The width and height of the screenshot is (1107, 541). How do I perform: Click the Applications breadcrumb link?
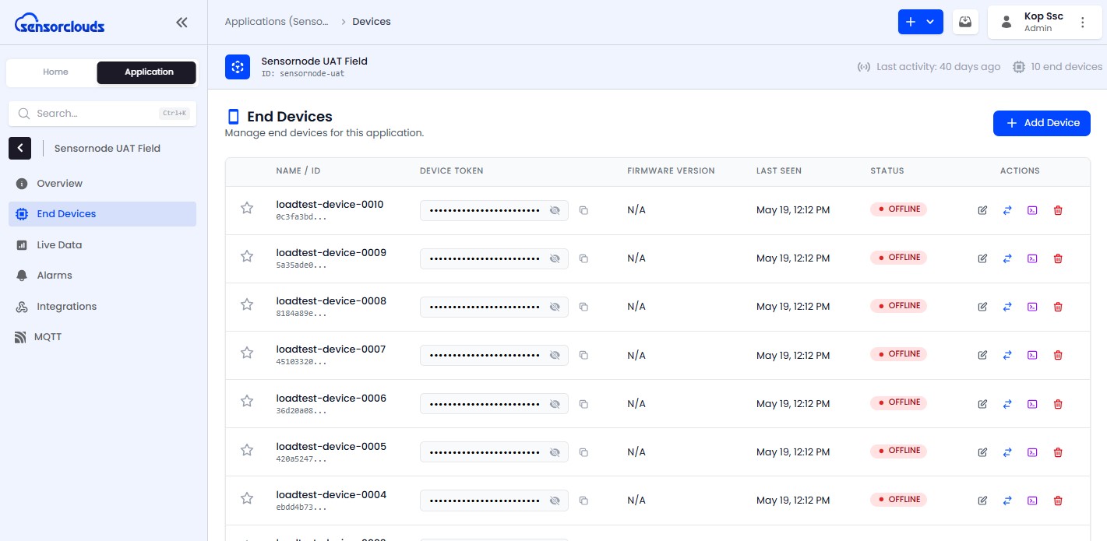[277, 22]
